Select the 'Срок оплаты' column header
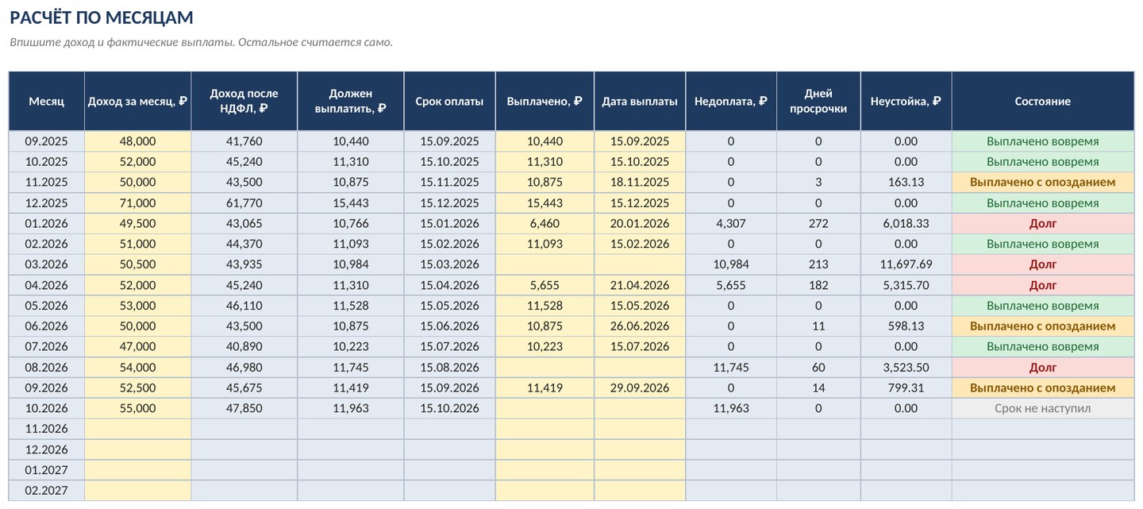Viewport: 1143px width, 509px height. click(x=449, y=102)
